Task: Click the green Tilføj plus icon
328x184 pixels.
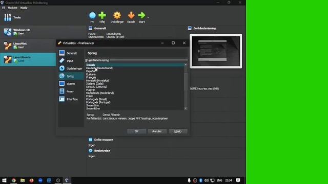Action: [x=102, y=15]
